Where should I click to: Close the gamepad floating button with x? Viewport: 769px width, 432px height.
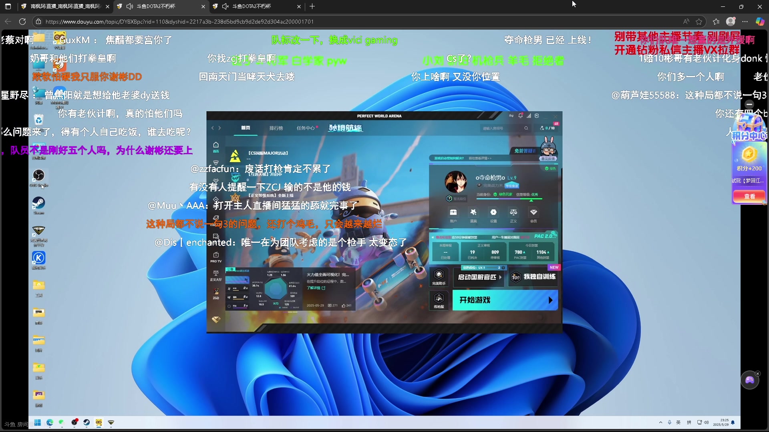(757, 374)
